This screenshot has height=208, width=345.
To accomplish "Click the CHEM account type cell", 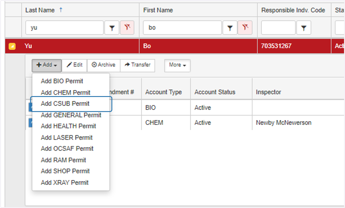I will (166, 123).
